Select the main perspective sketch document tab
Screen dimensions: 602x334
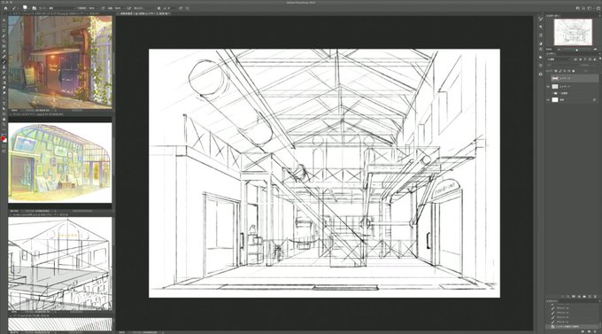point(145,13)
